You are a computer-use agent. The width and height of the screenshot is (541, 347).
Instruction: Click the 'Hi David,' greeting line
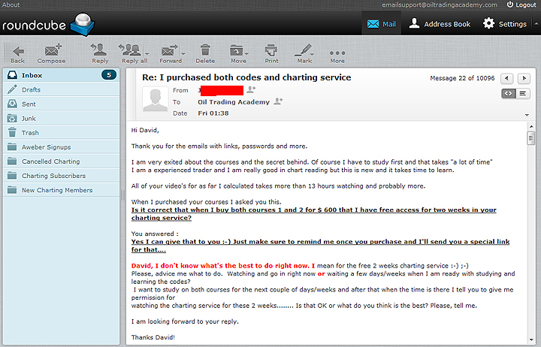click(x=145, y=130)
